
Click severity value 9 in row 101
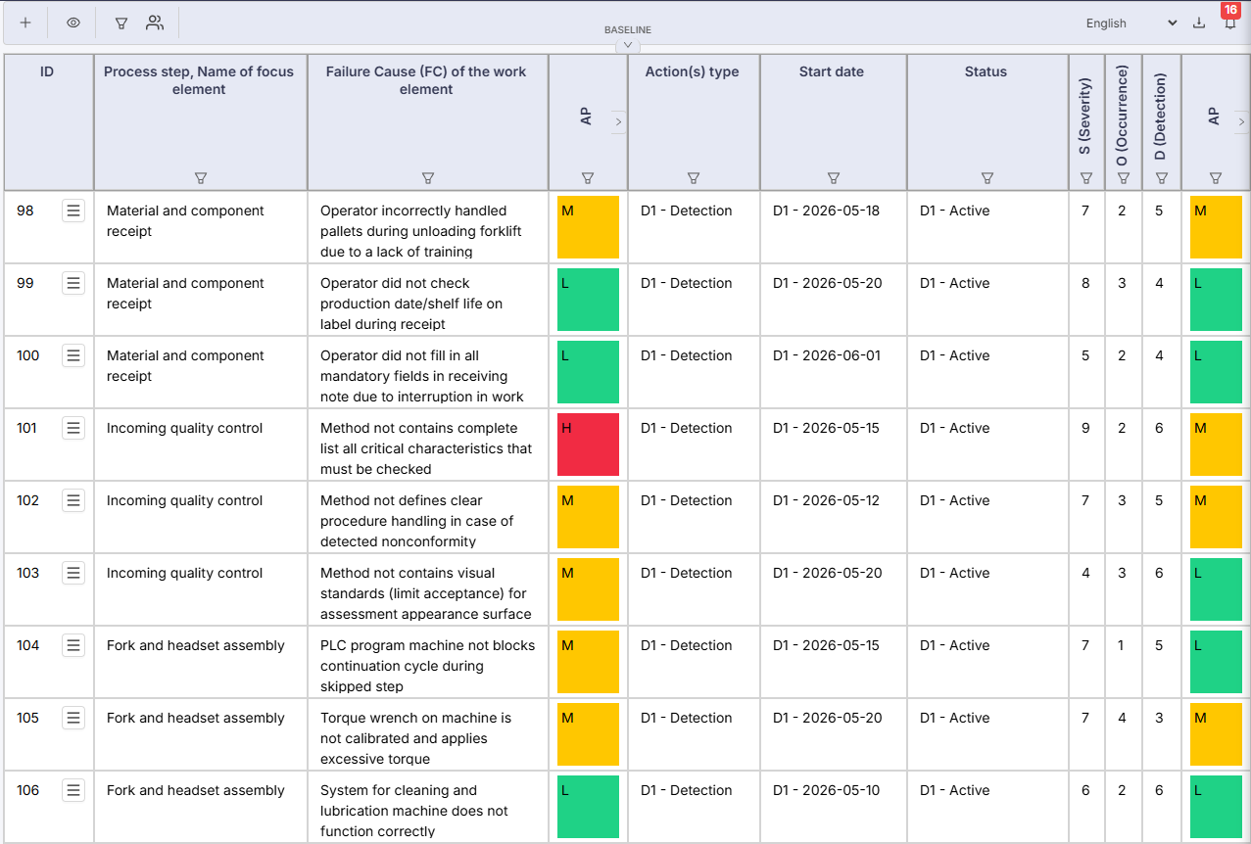click(1085, 428)
